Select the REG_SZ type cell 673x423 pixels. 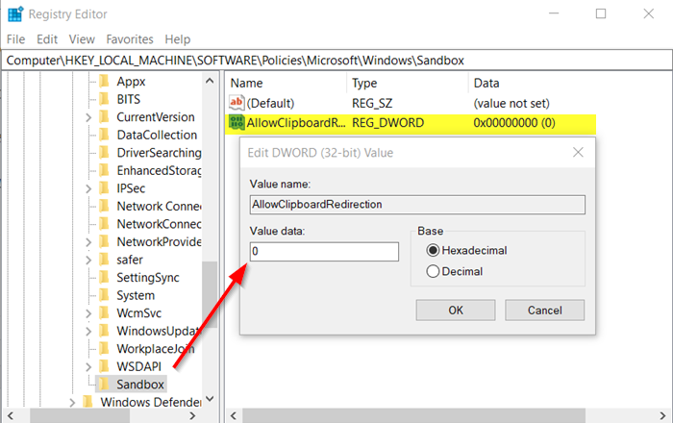372,104
